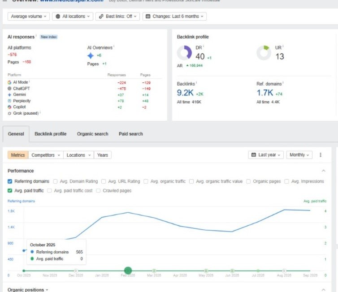Enable the Avg. URL Rating checkbox
The width and height of the screenshot is (338, 292).
pos(104,181)
